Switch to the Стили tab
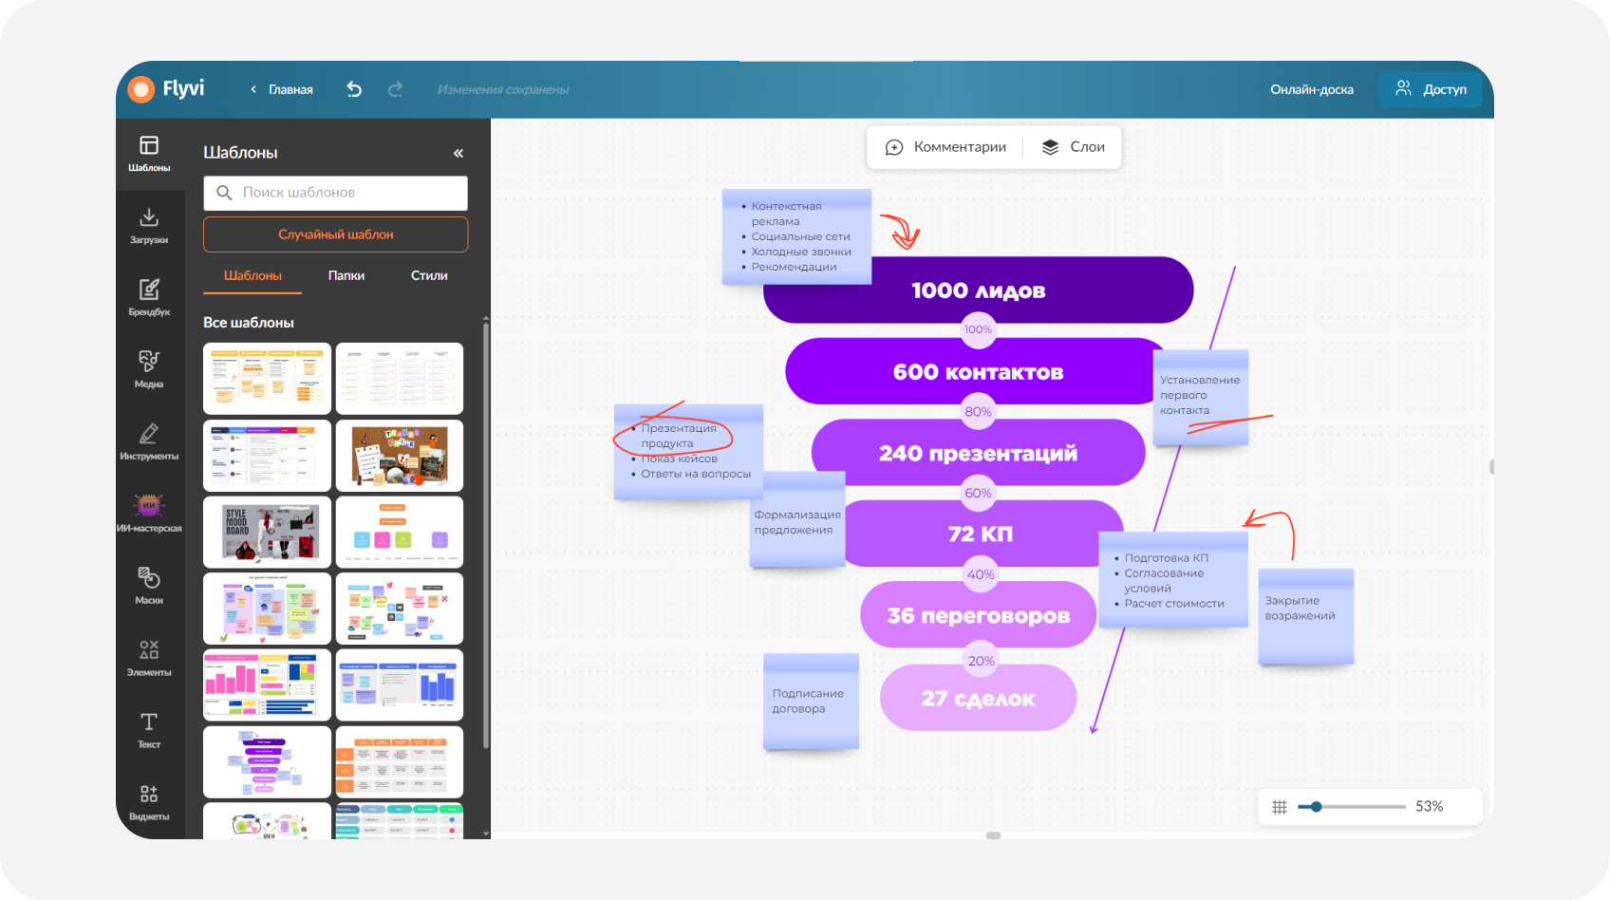Screen dimensions: 1610x900 (x=429, y=275)
